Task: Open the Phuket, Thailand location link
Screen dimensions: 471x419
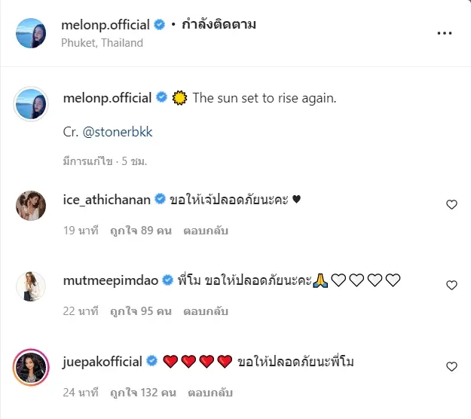Action: tap(102, 43)
